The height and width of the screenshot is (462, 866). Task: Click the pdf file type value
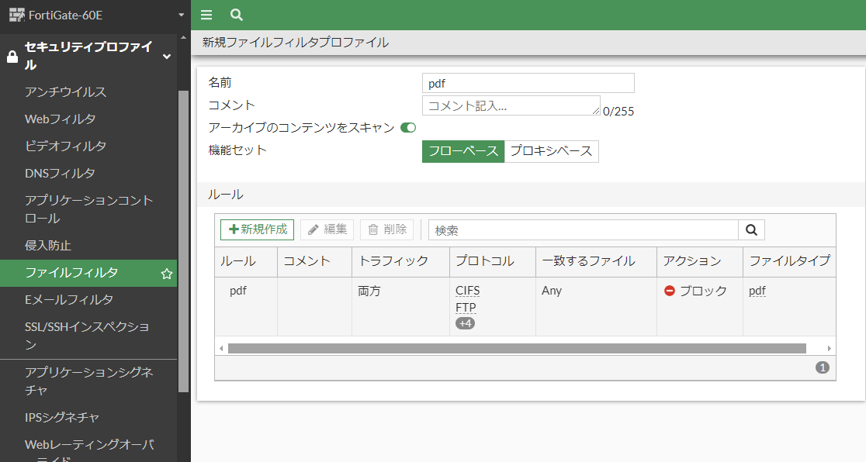757,291
